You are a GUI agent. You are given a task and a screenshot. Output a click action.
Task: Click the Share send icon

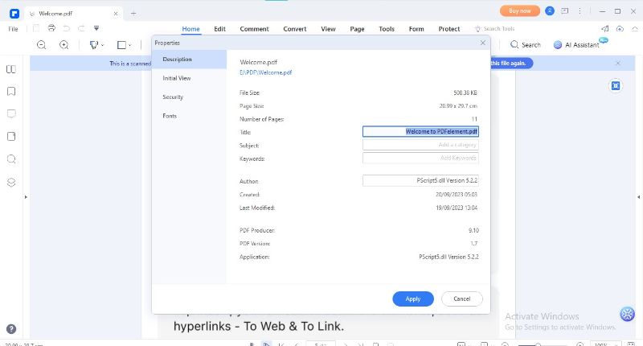pyautogui.click(x=605, y=29)
